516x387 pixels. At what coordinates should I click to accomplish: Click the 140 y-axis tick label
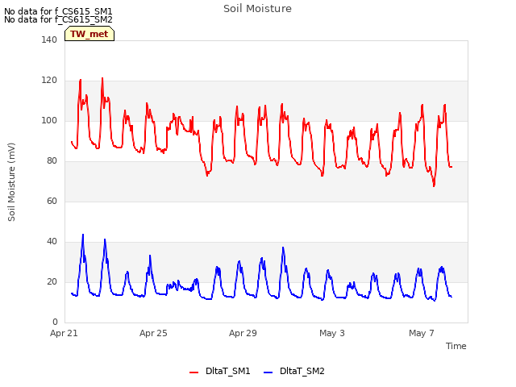[x=49, y=40]
